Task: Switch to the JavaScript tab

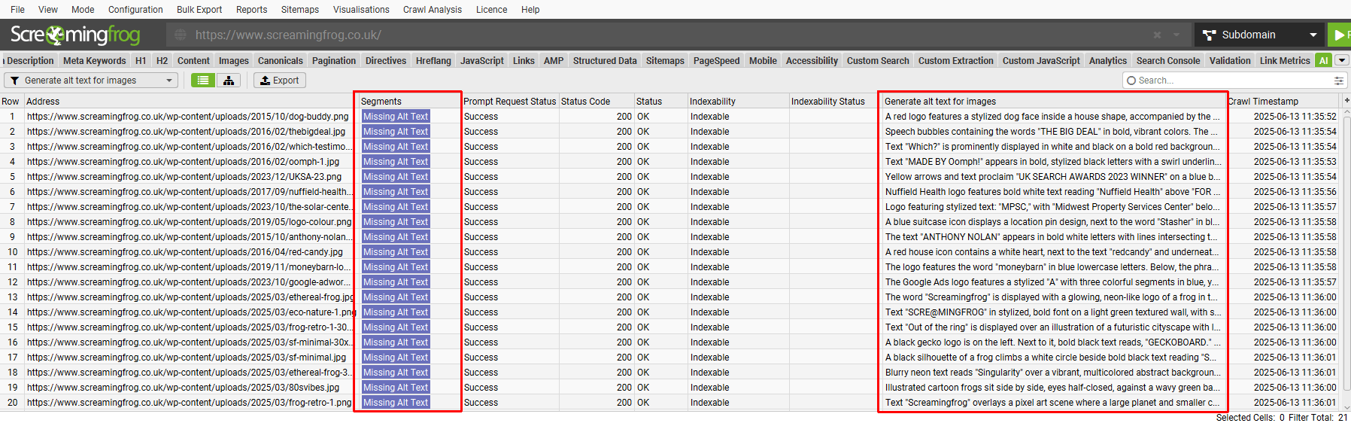Action: pos(482,61)
